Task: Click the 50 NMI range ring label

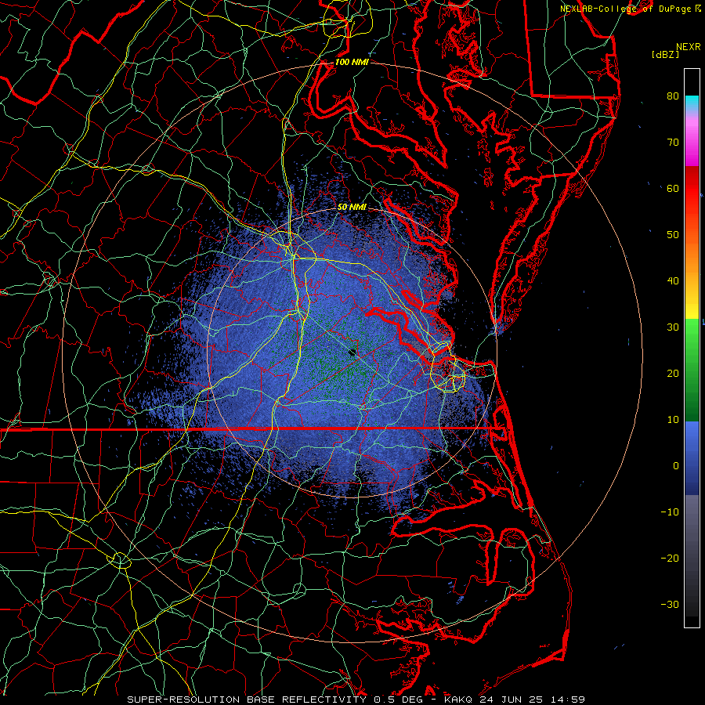Action: 352,207
